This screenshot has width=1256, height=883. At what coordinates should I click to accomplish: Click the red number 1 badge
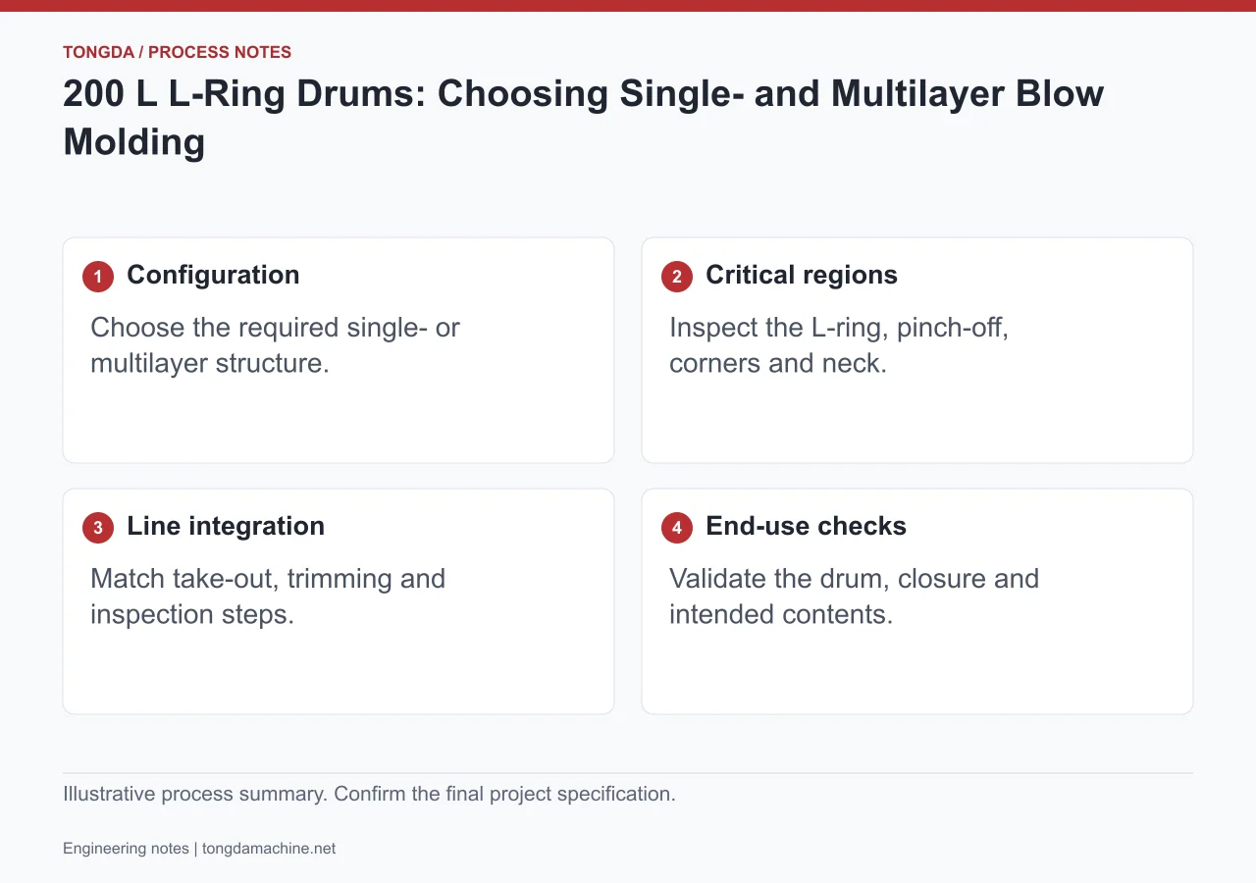(x=98, y=277)
